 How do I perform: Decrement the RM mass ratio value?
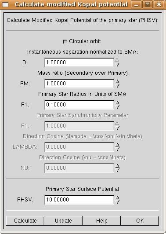pos(117,86)
